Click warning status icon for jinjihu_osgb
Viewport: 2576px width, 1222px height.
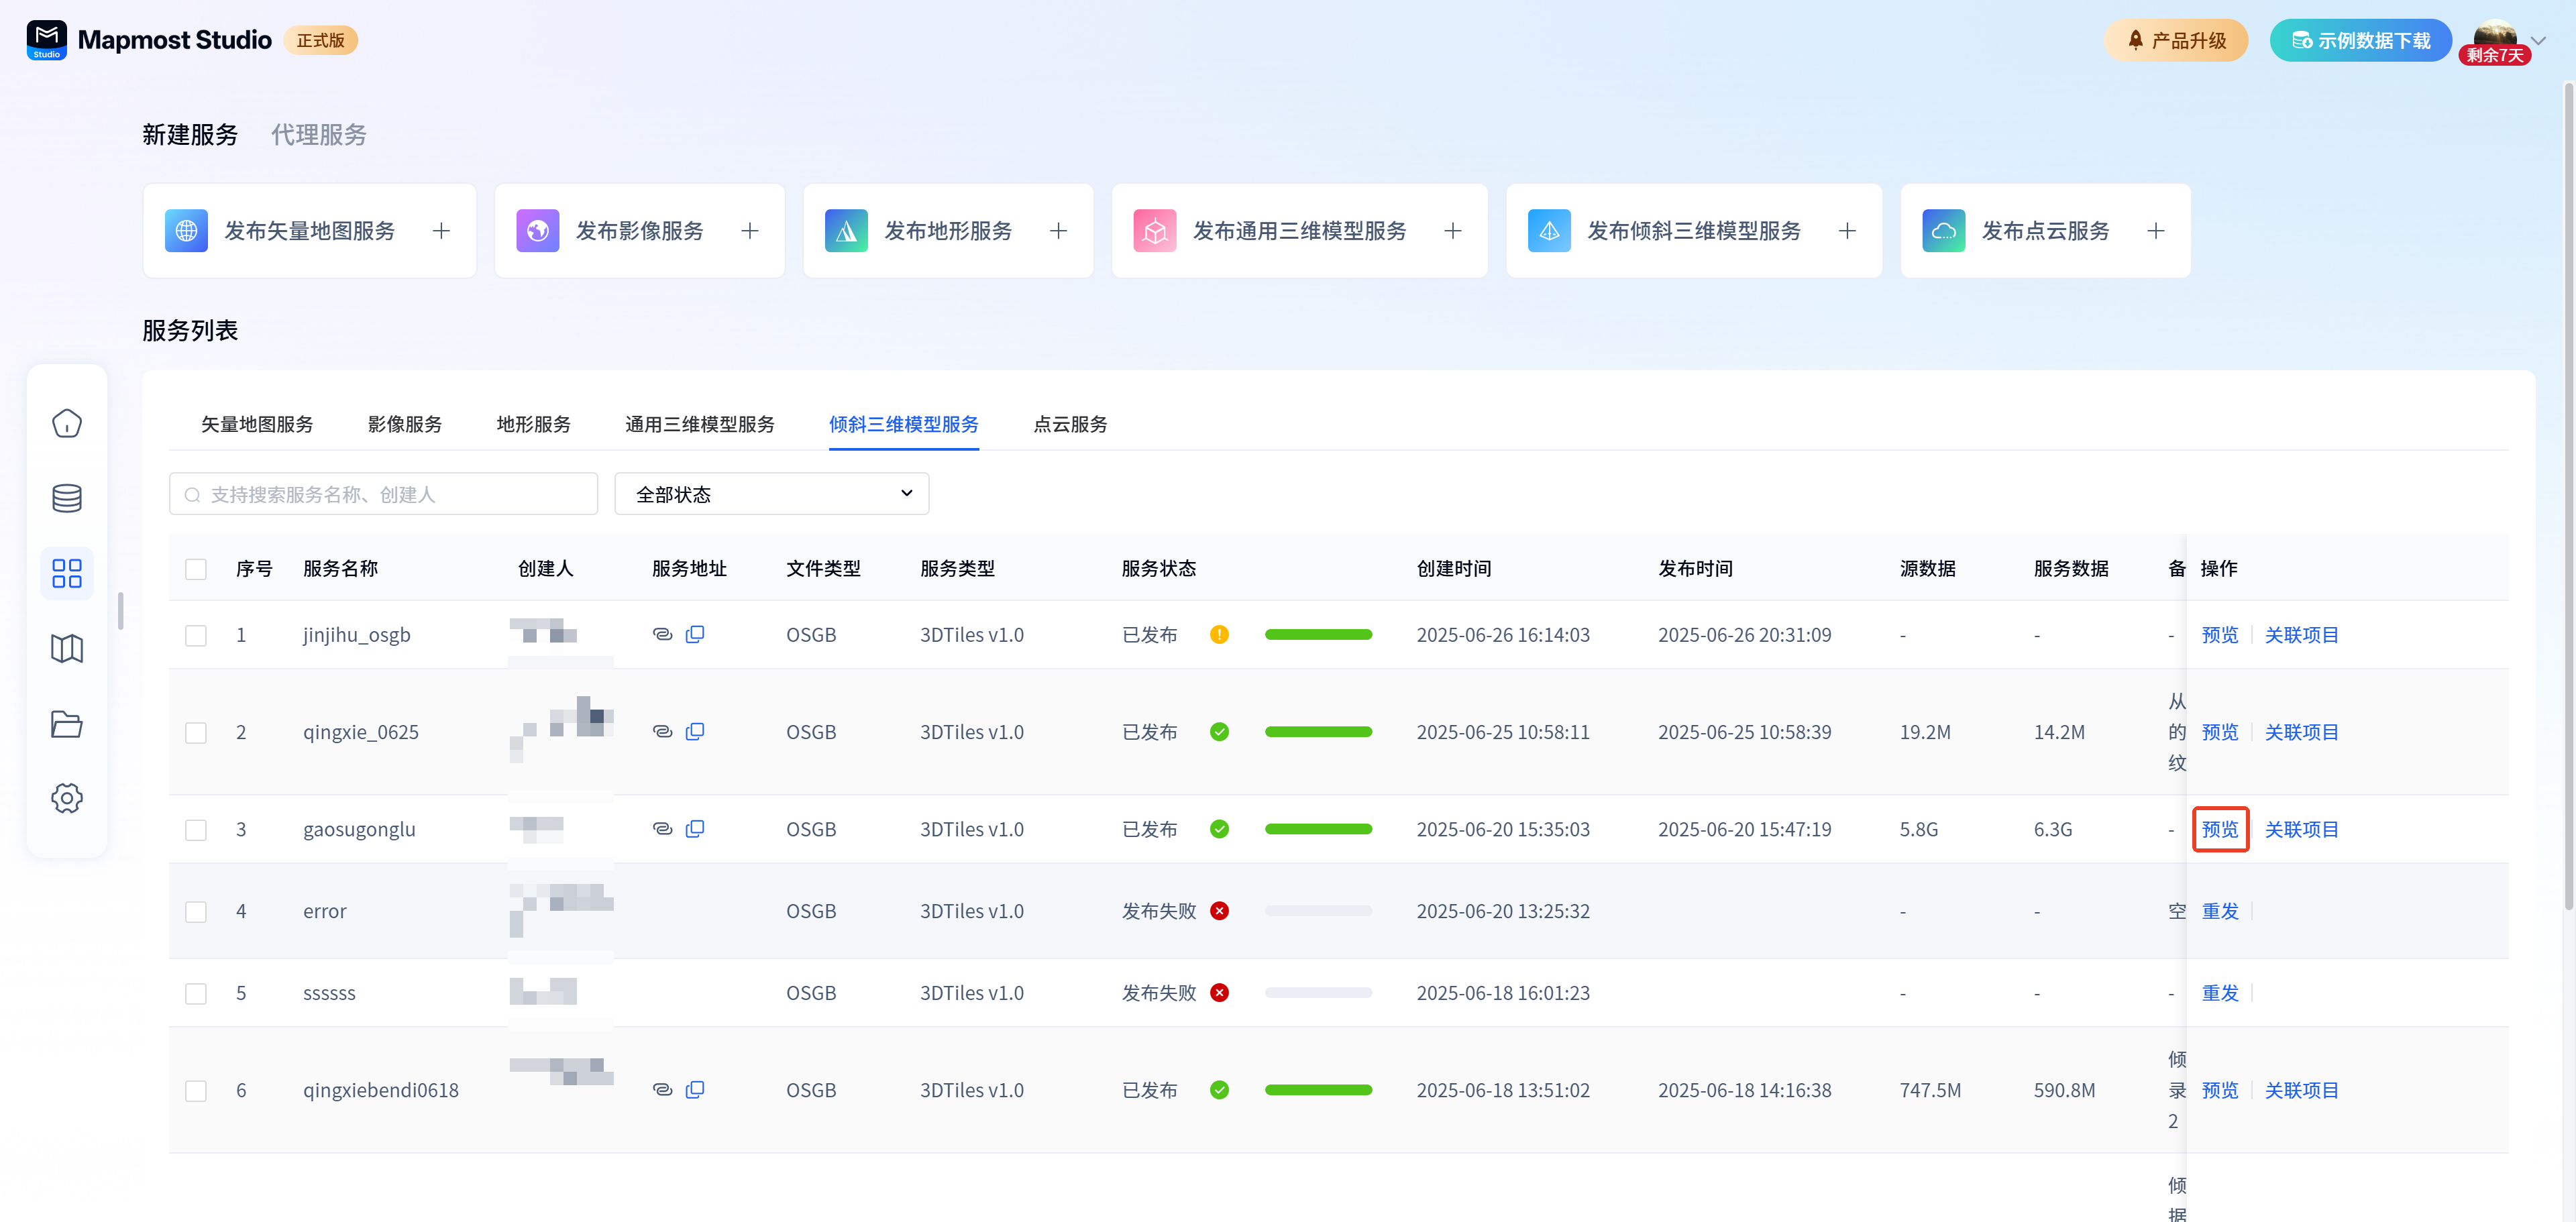(1219, 634)
